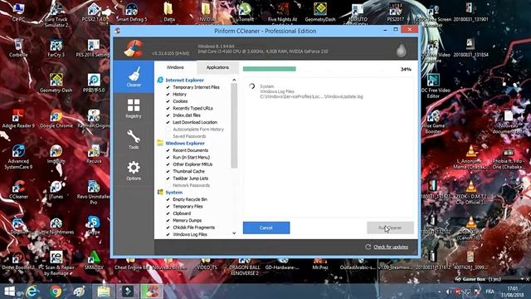The image size is (531, 299).
Task: Cancel the running cleaning process
Action: tap(266, 228)
